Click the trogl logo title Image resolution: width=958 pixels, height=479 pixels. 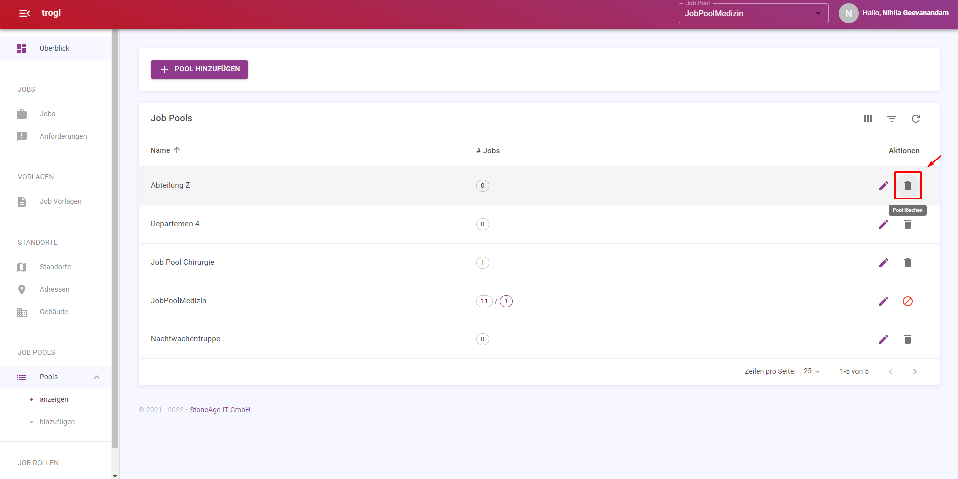tap(51, 13)
